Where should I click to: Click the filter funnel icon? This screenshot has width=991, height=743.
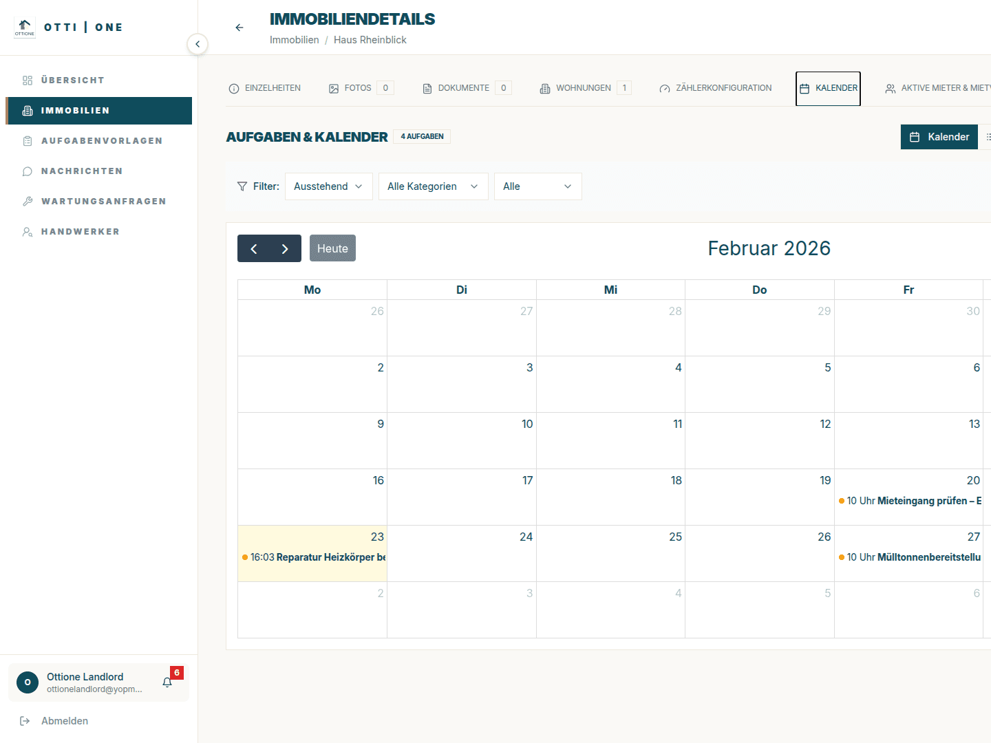242,186
